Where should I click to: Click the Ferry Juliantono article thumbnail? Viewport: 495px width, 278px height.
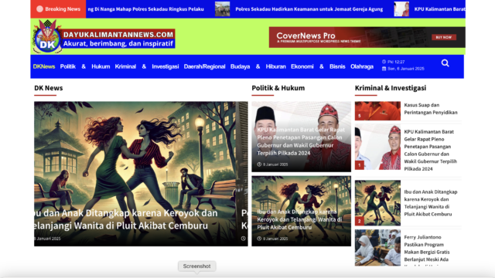(377, 248)
